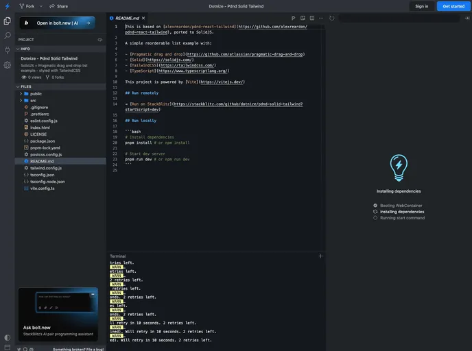Click the split editor icon
The image size is (472, 351).
[x=312, y=18]
